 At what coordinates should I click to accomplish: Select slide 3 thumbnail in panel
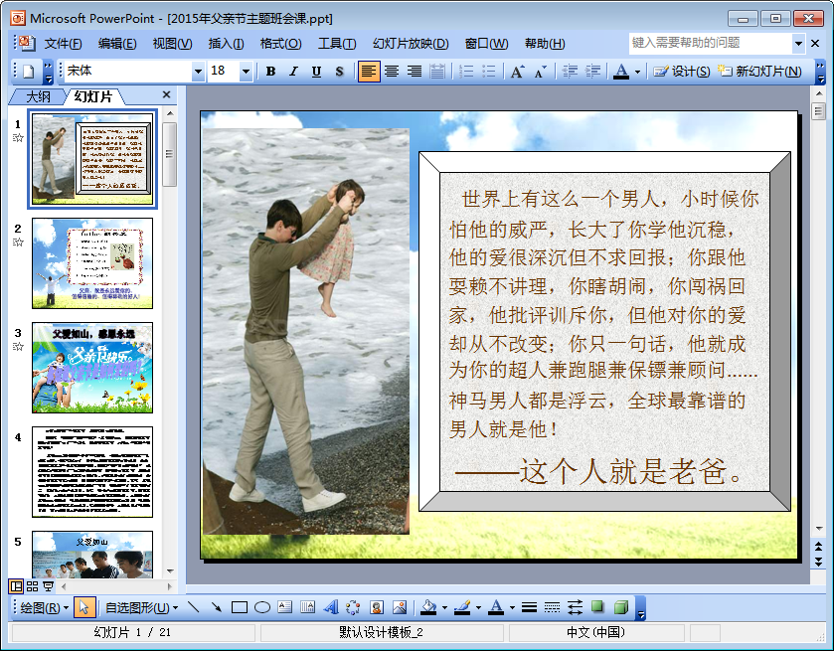click(x=92, y=368)
